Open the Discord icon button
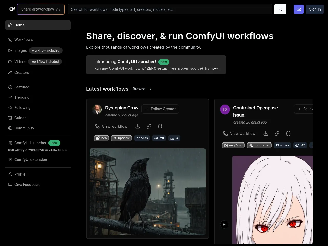 point(299,9)
